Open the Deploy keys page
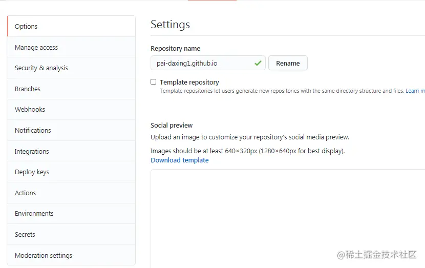 tap(32, 172)
